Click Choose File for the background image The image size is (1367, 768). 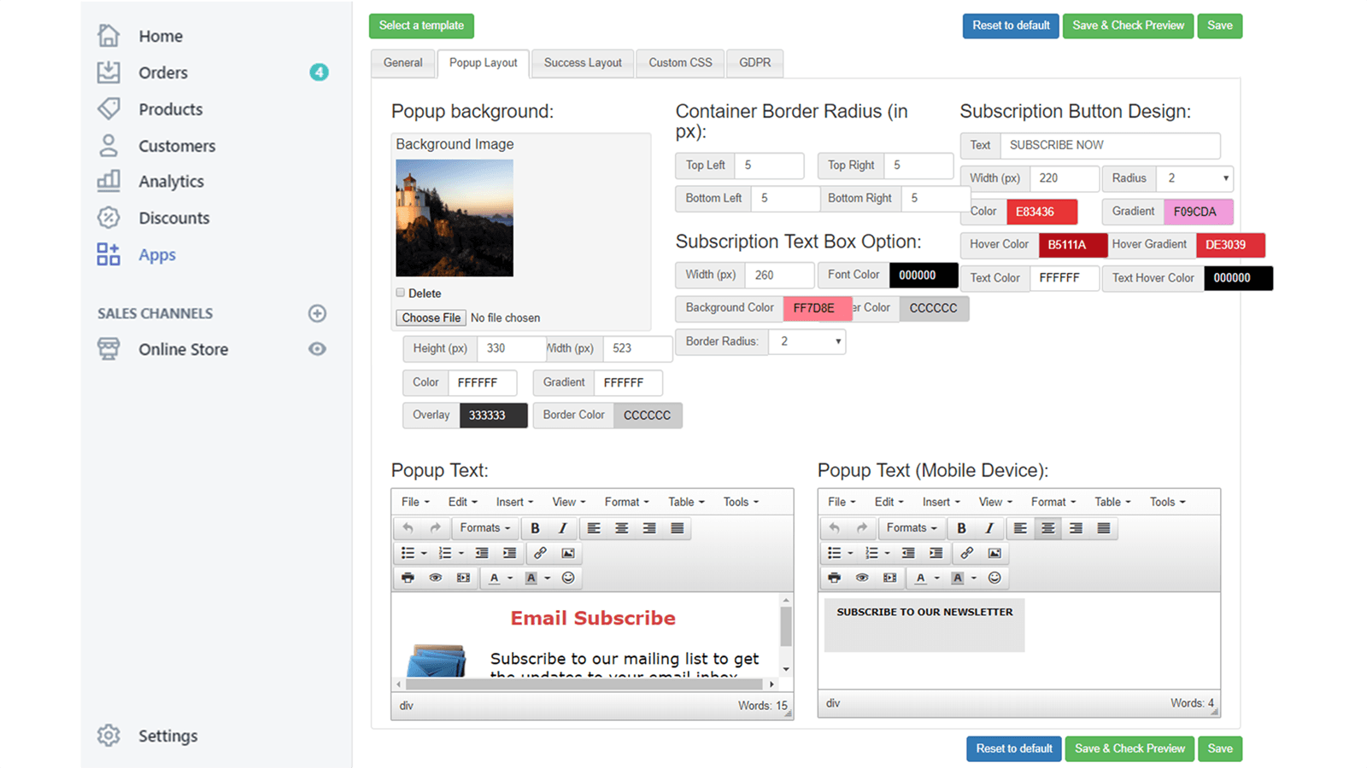431,317
